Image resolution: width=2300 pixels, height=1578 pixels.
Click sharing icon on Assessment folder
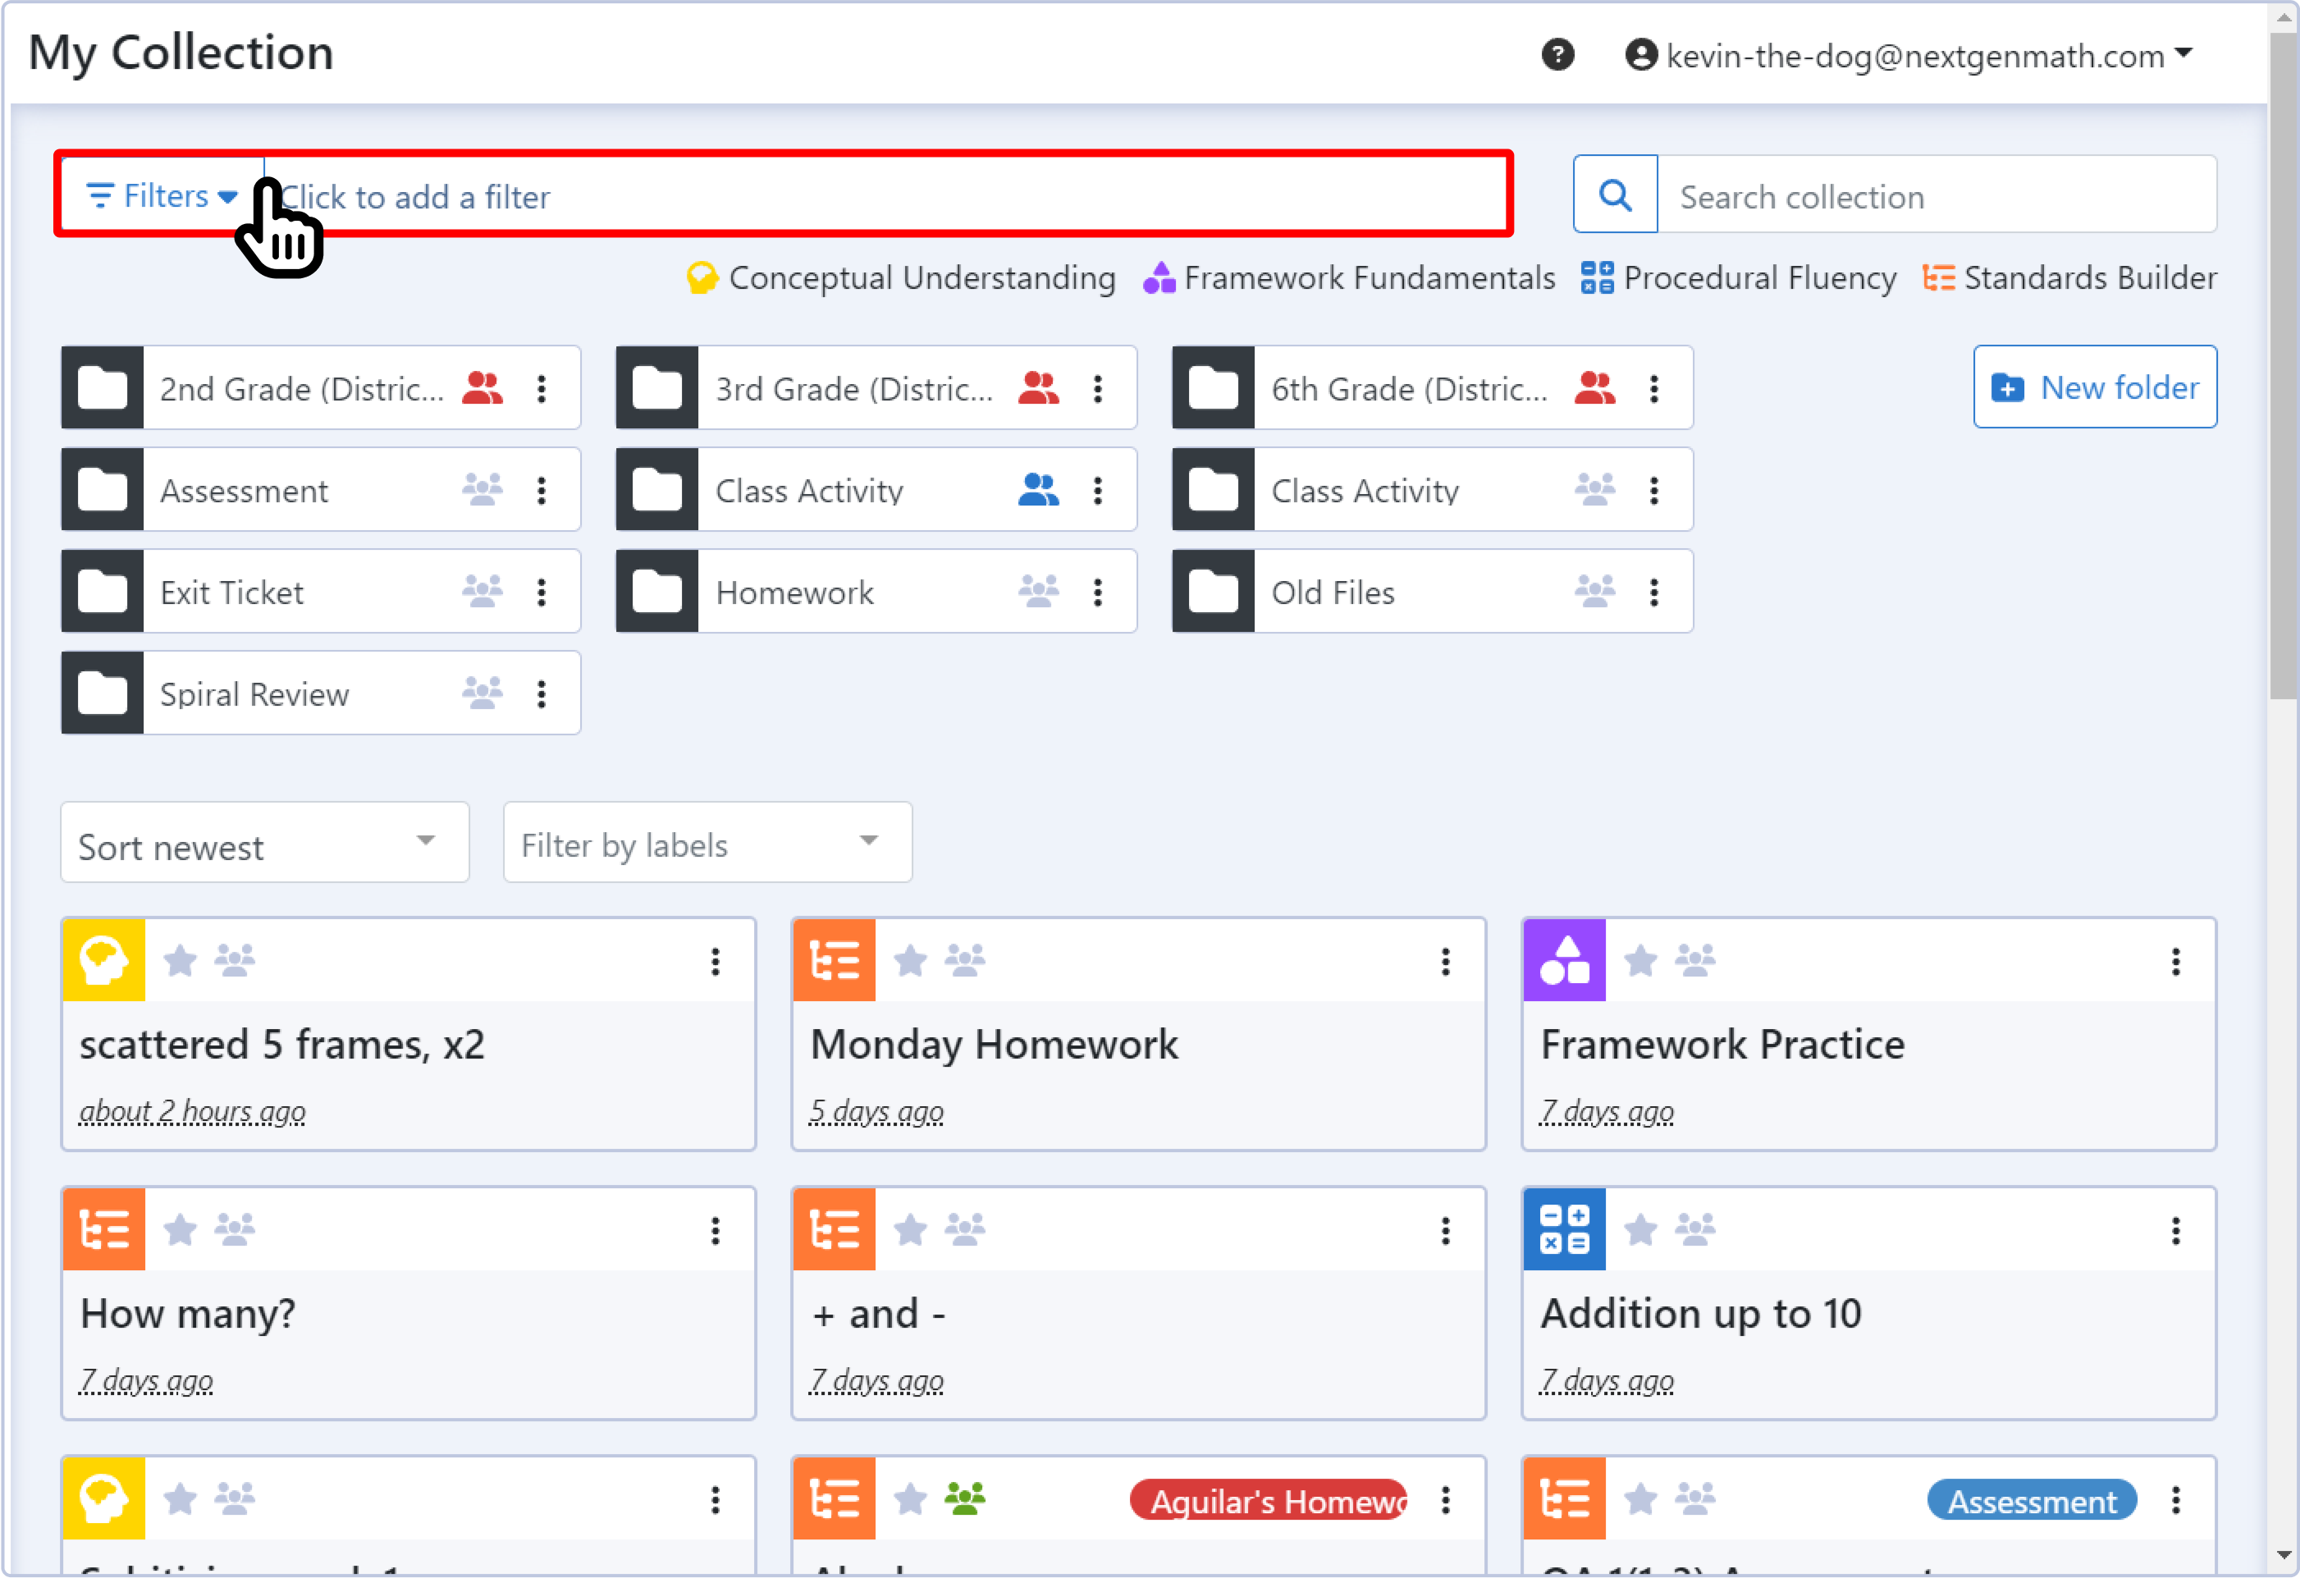(x=482, y=489)
